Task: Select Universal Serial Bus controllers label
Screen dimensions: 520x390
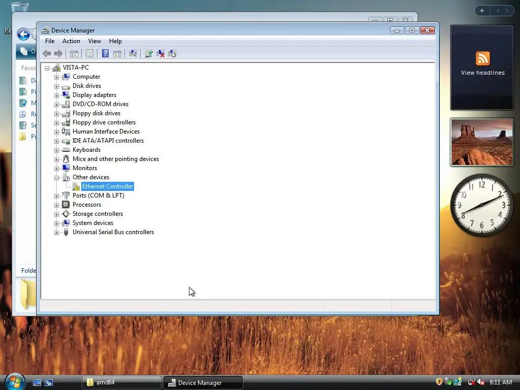Action: coord(113,232)
